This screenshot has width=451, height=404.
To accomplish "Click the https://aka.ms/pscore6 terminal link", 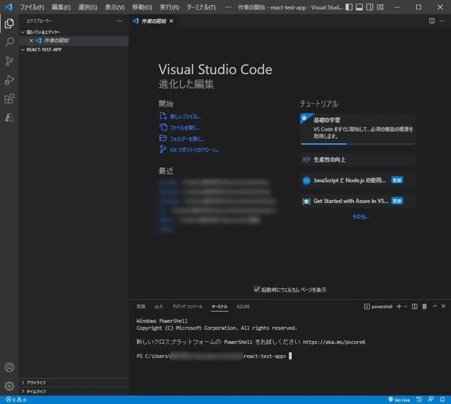I will click(334, 342).
